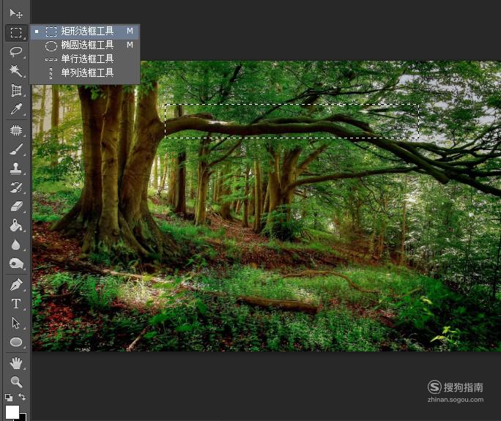Select the Path Selection arrow tool
501x421 pixels.
coord(15,323)
